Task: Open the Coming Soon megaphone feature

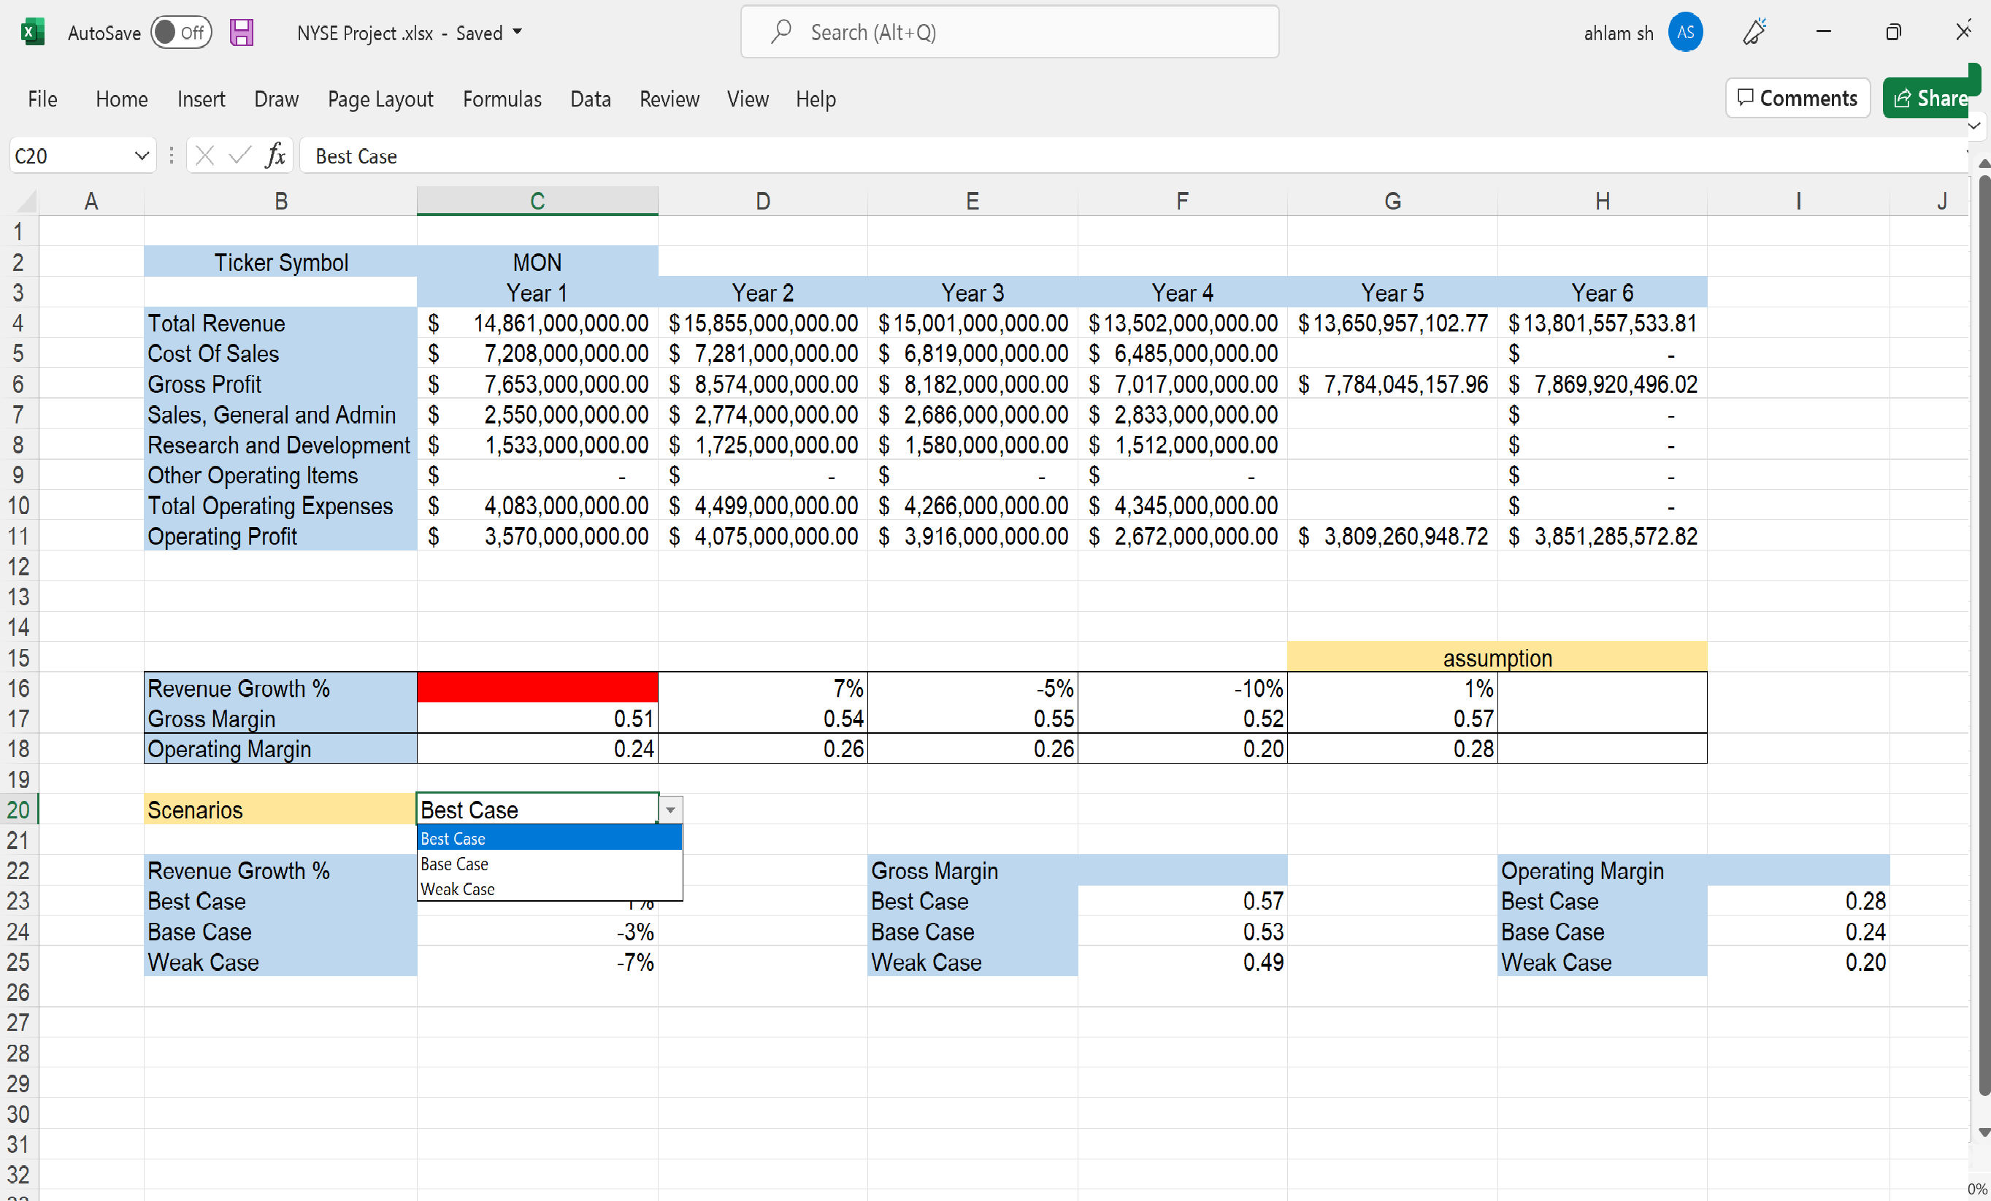Action: tap(1754, 32)
